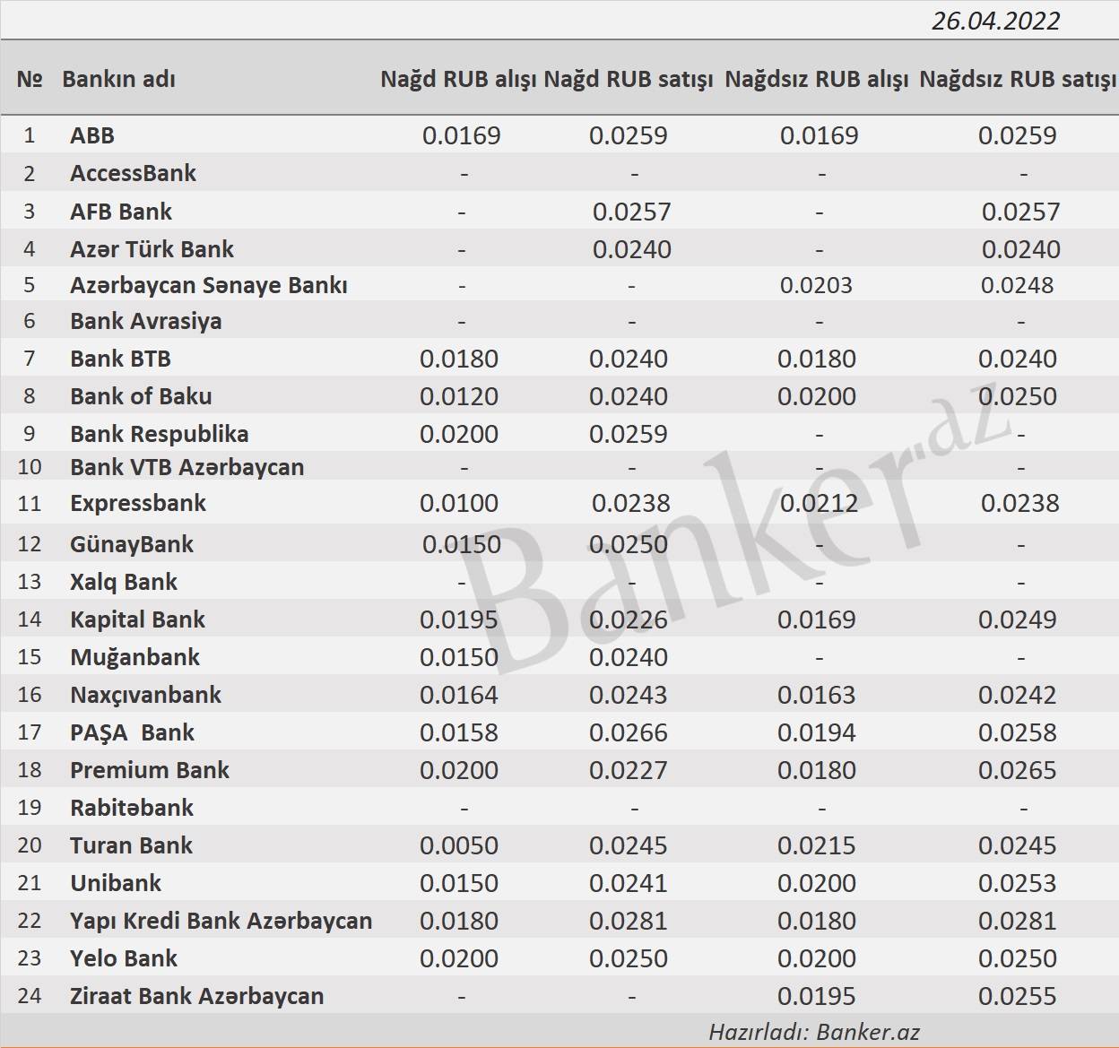This screenshot has width=1119, height=1048.
Task: Select Expressbank cash buy rate 0.0100
Action: tap(459, 503)
